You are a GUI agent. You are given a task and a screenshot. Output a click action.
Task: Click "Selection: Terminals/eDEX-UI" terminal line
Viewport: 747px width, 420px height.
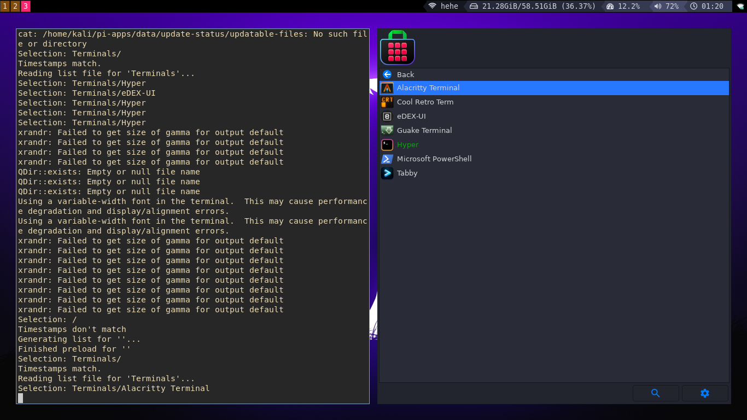(x=87, y=93)
